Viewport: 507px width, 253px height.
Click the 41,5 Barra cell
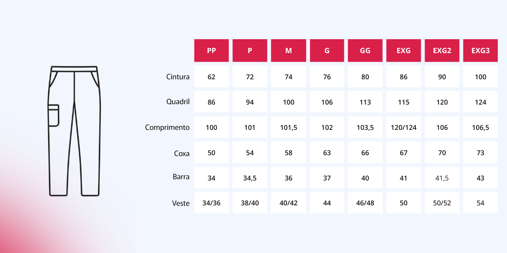(442, 178)
